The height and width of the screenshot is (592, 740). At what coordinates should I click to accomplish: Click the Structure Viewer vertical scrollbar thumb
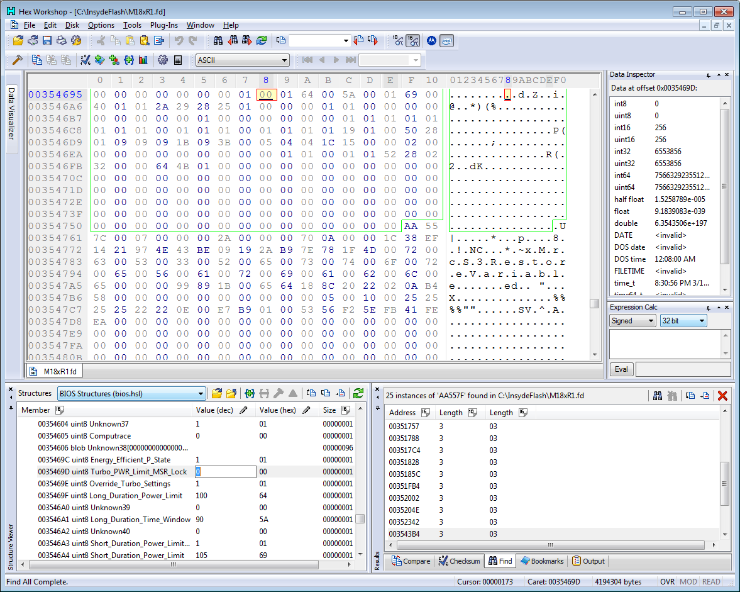360,519
